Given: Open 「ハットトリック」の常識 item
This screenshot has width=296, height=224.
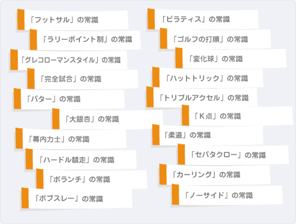Looking at the screenshot, I should 207,78.
